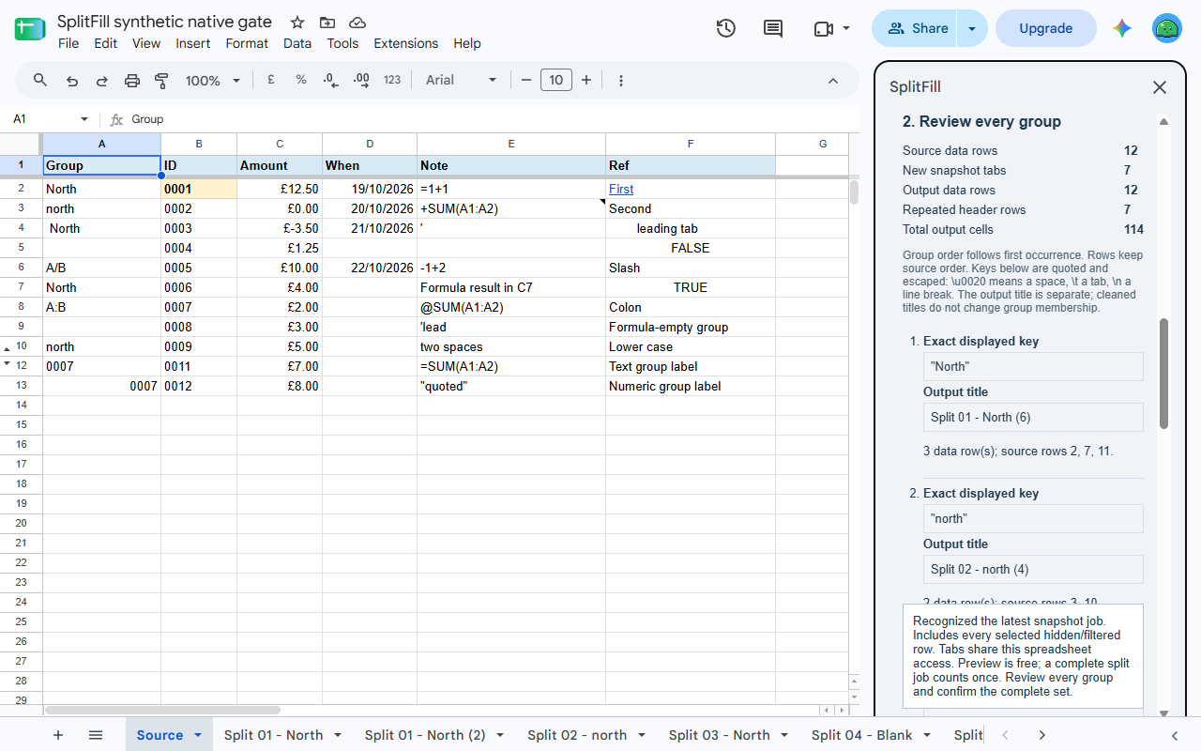
Task: Close the SplitFill side panel
Action: click(x=1160, y=87)
